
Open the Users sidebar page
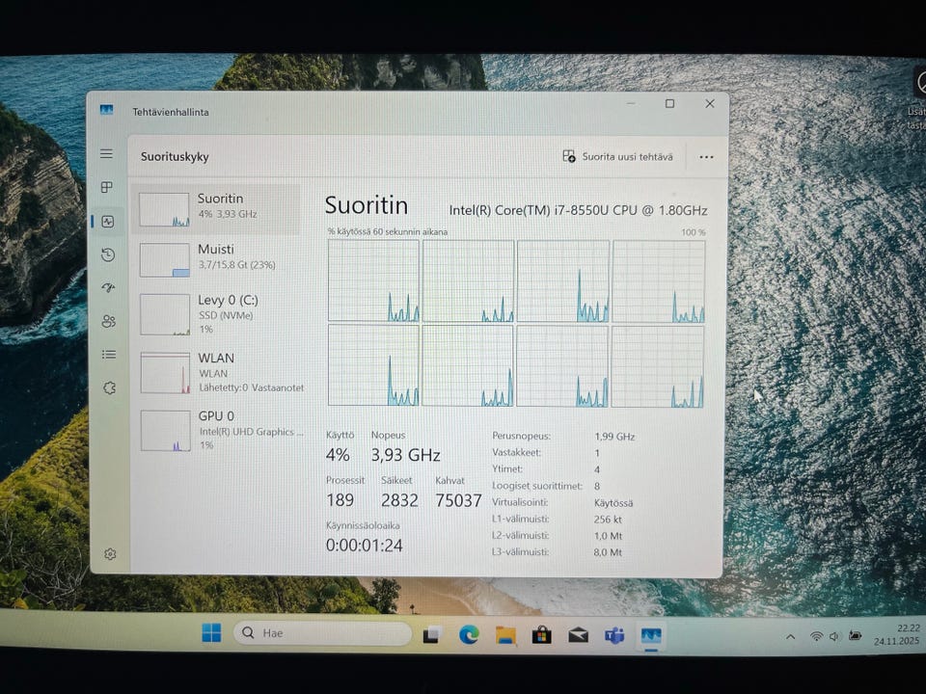[x=109, y=321]
